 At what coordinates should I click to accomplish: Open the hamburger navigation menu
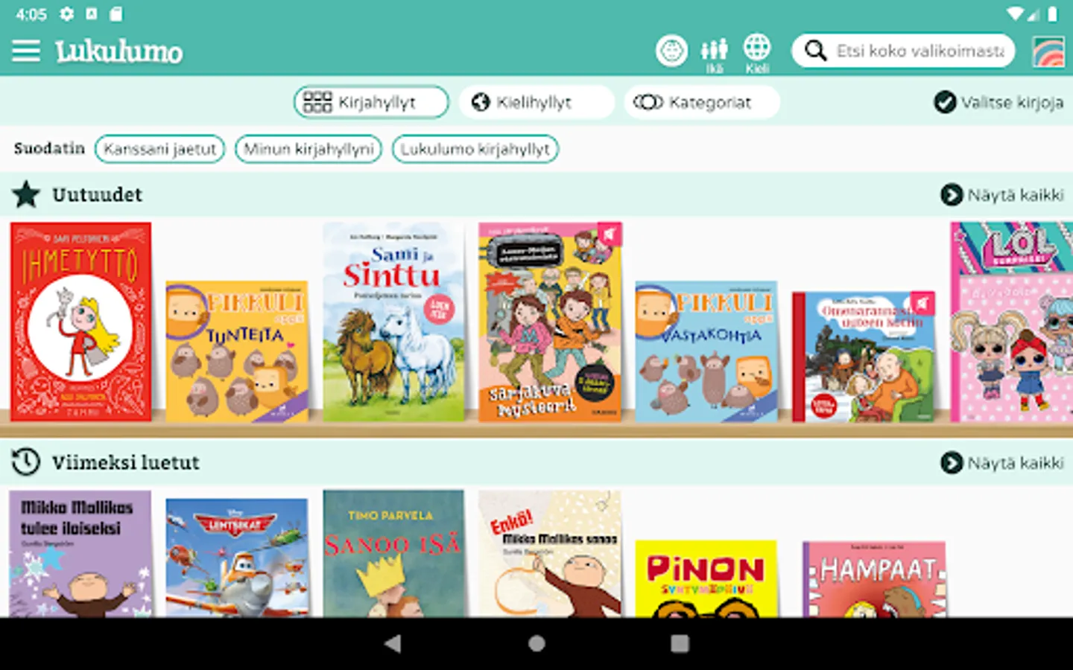(26, 51)
